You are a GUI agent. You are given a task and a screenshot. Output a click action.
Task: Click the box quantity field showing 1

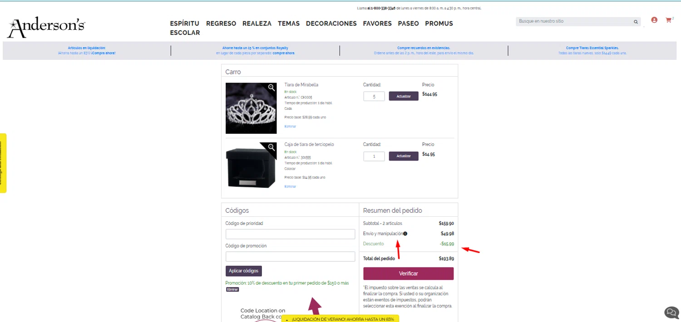point(374,156)
